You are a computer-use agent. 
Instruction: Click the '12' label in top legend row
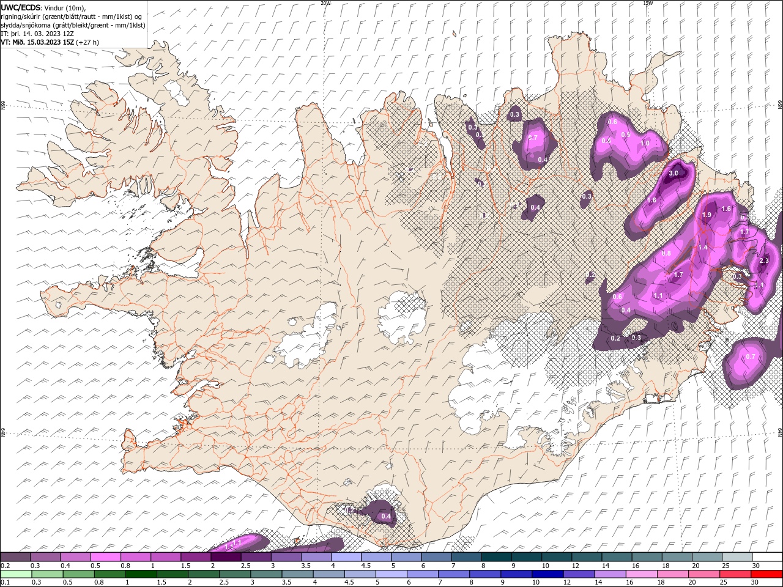pos(575,566)
